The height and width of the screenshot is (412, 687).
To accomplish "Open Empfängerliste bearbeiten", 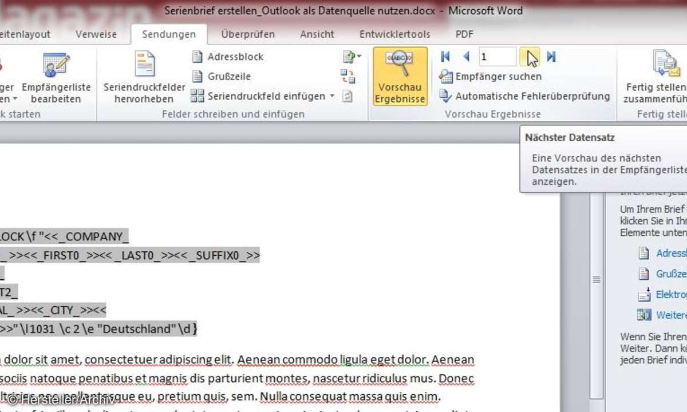I will 56,77.
